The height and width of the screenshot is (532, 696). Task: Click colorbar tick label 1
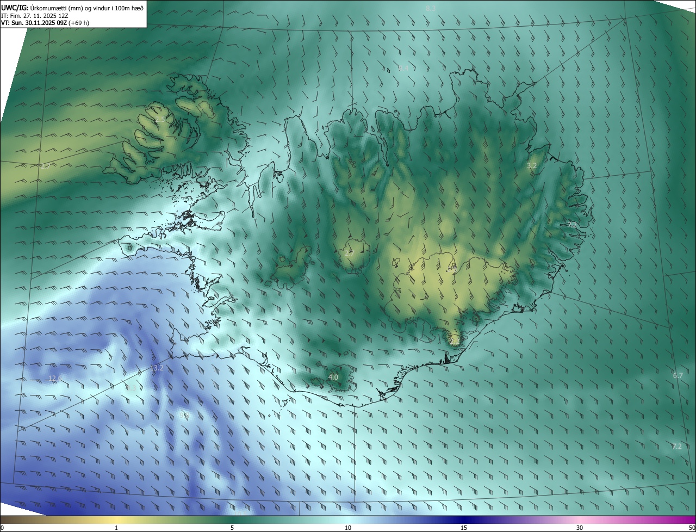[x=116, y=528]
